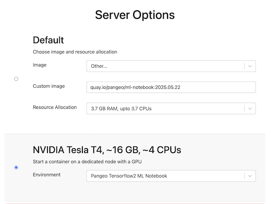Viewport: 271px width, 204px height.
Task: Open the Image dropdown showing Other...
Action: tap(171, 66)
